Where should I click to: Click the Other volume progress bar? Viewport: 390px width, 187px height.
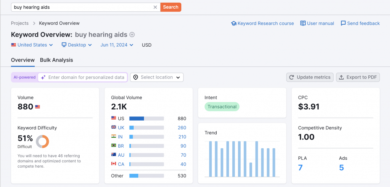pos(147,176)
